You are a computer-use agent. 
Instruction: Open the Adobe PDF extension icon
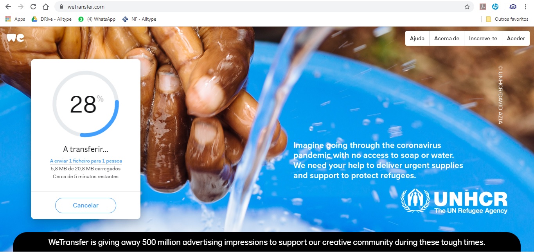[483, 7]
